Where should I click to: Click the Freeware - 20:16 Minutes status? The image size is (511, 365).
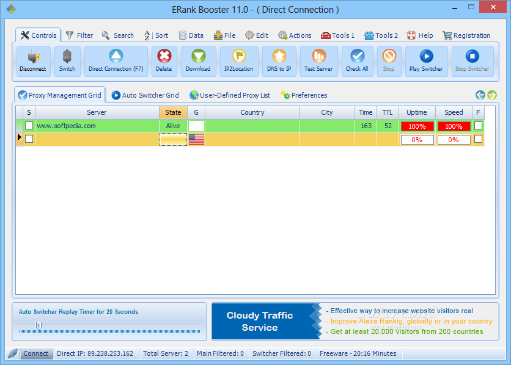tap(358, 353)
